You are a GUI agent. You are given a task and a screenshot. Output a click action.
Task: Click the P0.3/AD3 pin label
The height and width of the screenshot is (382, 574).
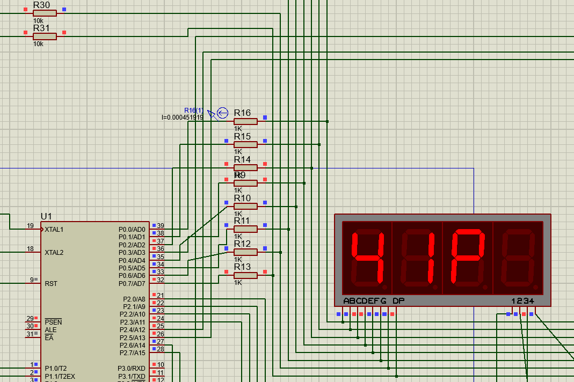pyautogui.click(x=132, y=253)
